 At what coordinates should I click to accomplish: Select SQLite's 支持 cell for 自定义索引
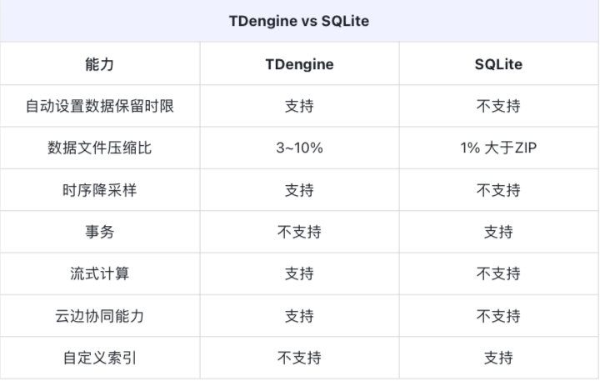[x=498, y=358]
